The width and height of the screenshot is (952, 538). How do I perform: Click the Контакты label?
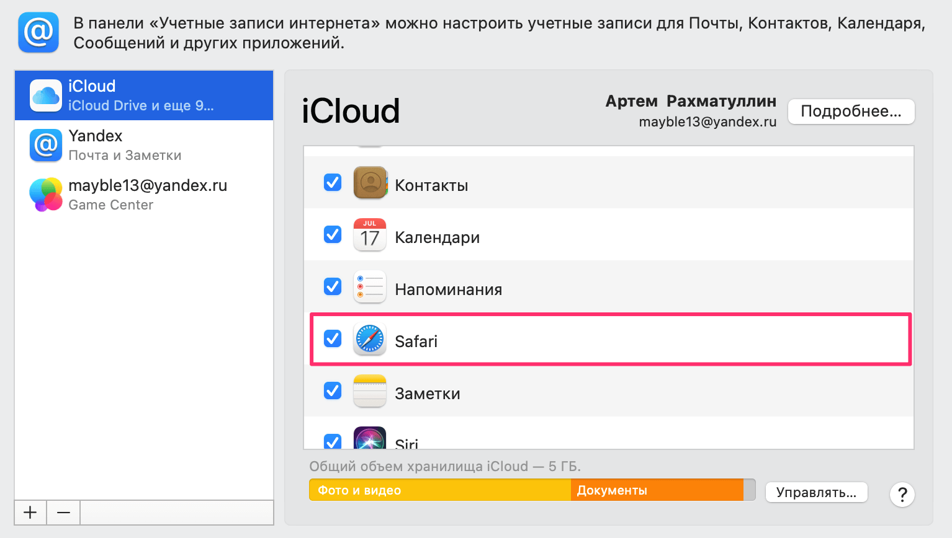431,185
